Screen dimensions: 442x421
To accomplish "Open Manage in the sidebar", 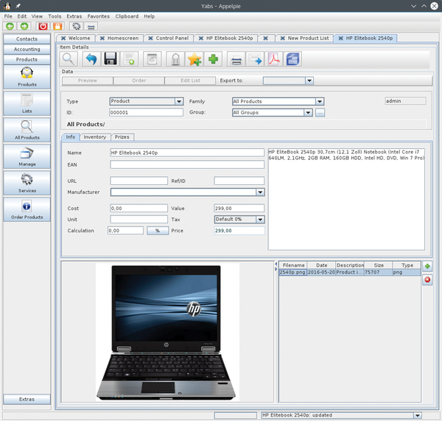I will click(27, 156).
